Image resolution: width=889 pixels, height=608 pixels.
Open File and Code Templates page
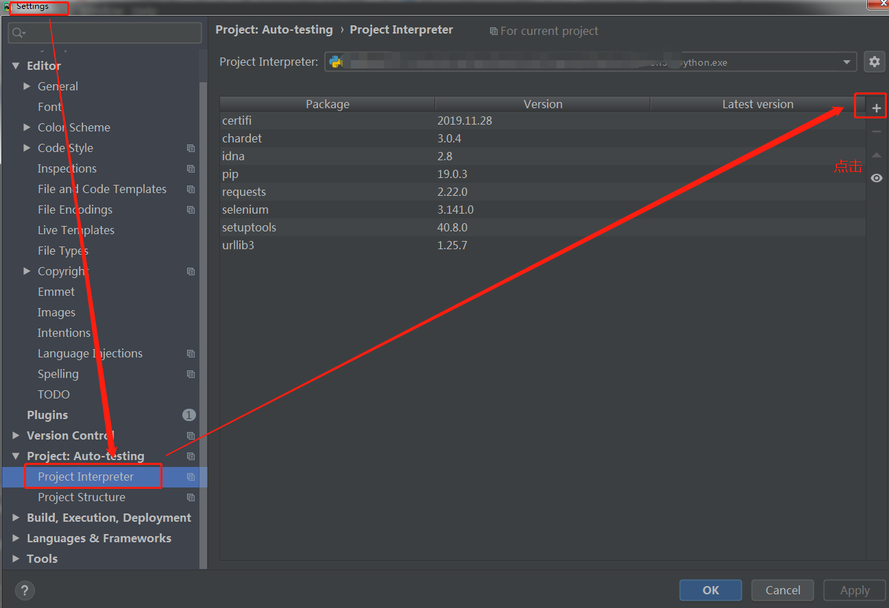tap(102, 189)
